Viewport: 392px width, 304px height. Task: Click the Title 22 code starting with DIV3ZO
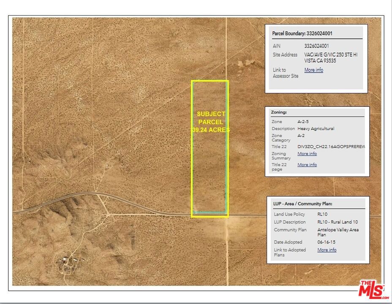[x=331, y=147]
